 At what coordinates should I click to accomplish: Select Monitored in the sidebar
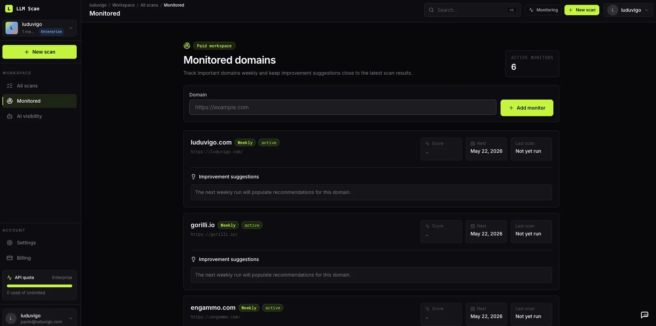coord(39,101)
